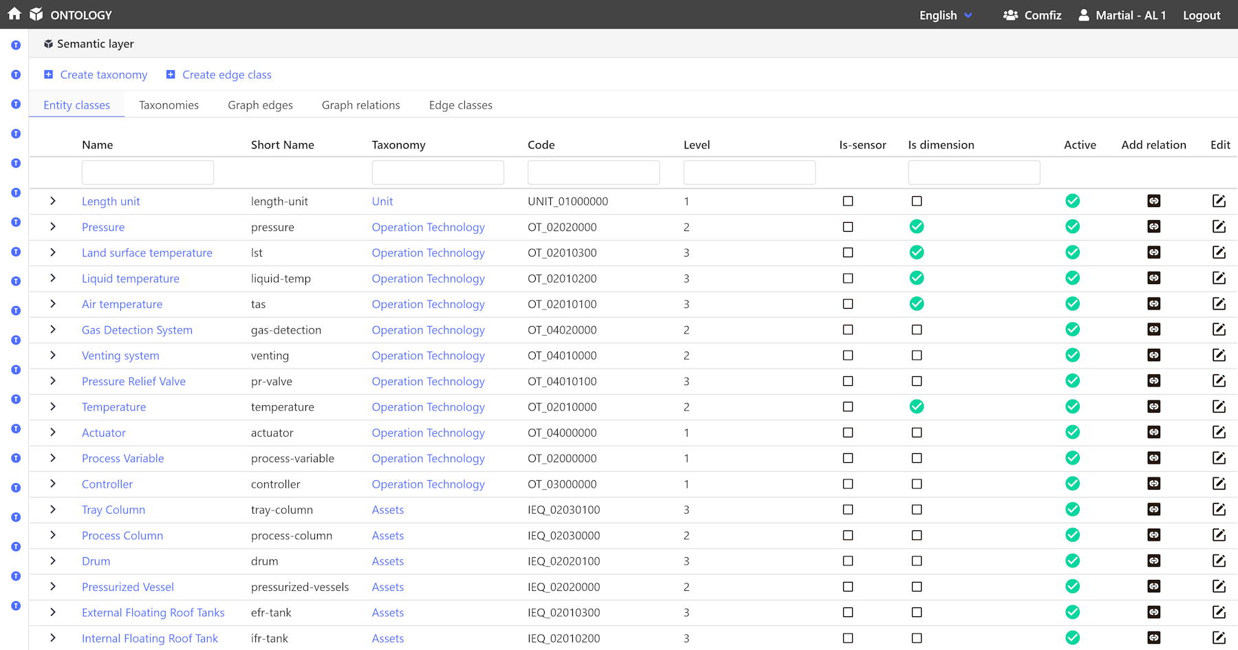Open the Comfiz group icon
This screenshot has width=1238, height=650.
[1010, 15]
